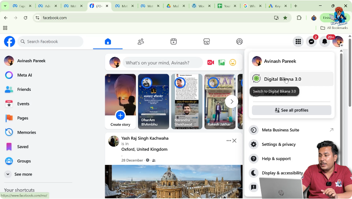Image resolution: width=352 pixels, height=199 pixels.
Task: Open the Marketplace tab icon
Action: coord(206,41)
